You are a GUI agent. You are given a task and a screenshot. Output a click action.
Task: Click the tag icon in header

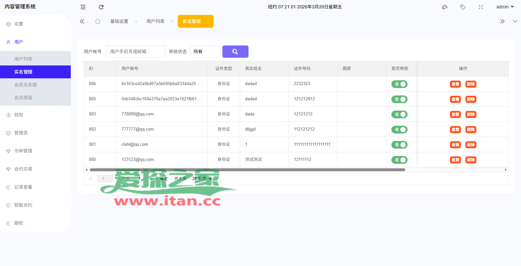[x=463, y=7]
